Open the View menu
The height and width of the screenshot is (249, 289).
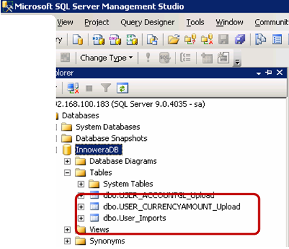pos(65,22)
